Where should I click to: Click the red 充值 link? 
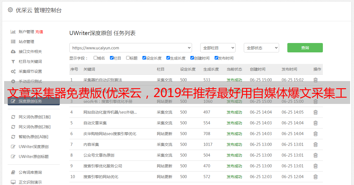click(x=39, y=32)
